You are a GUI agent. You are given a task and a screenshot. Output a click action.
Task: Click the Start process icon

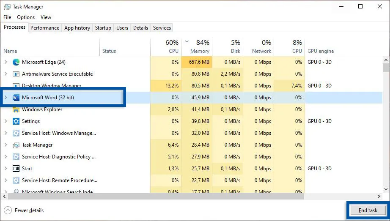pos(16,169)
